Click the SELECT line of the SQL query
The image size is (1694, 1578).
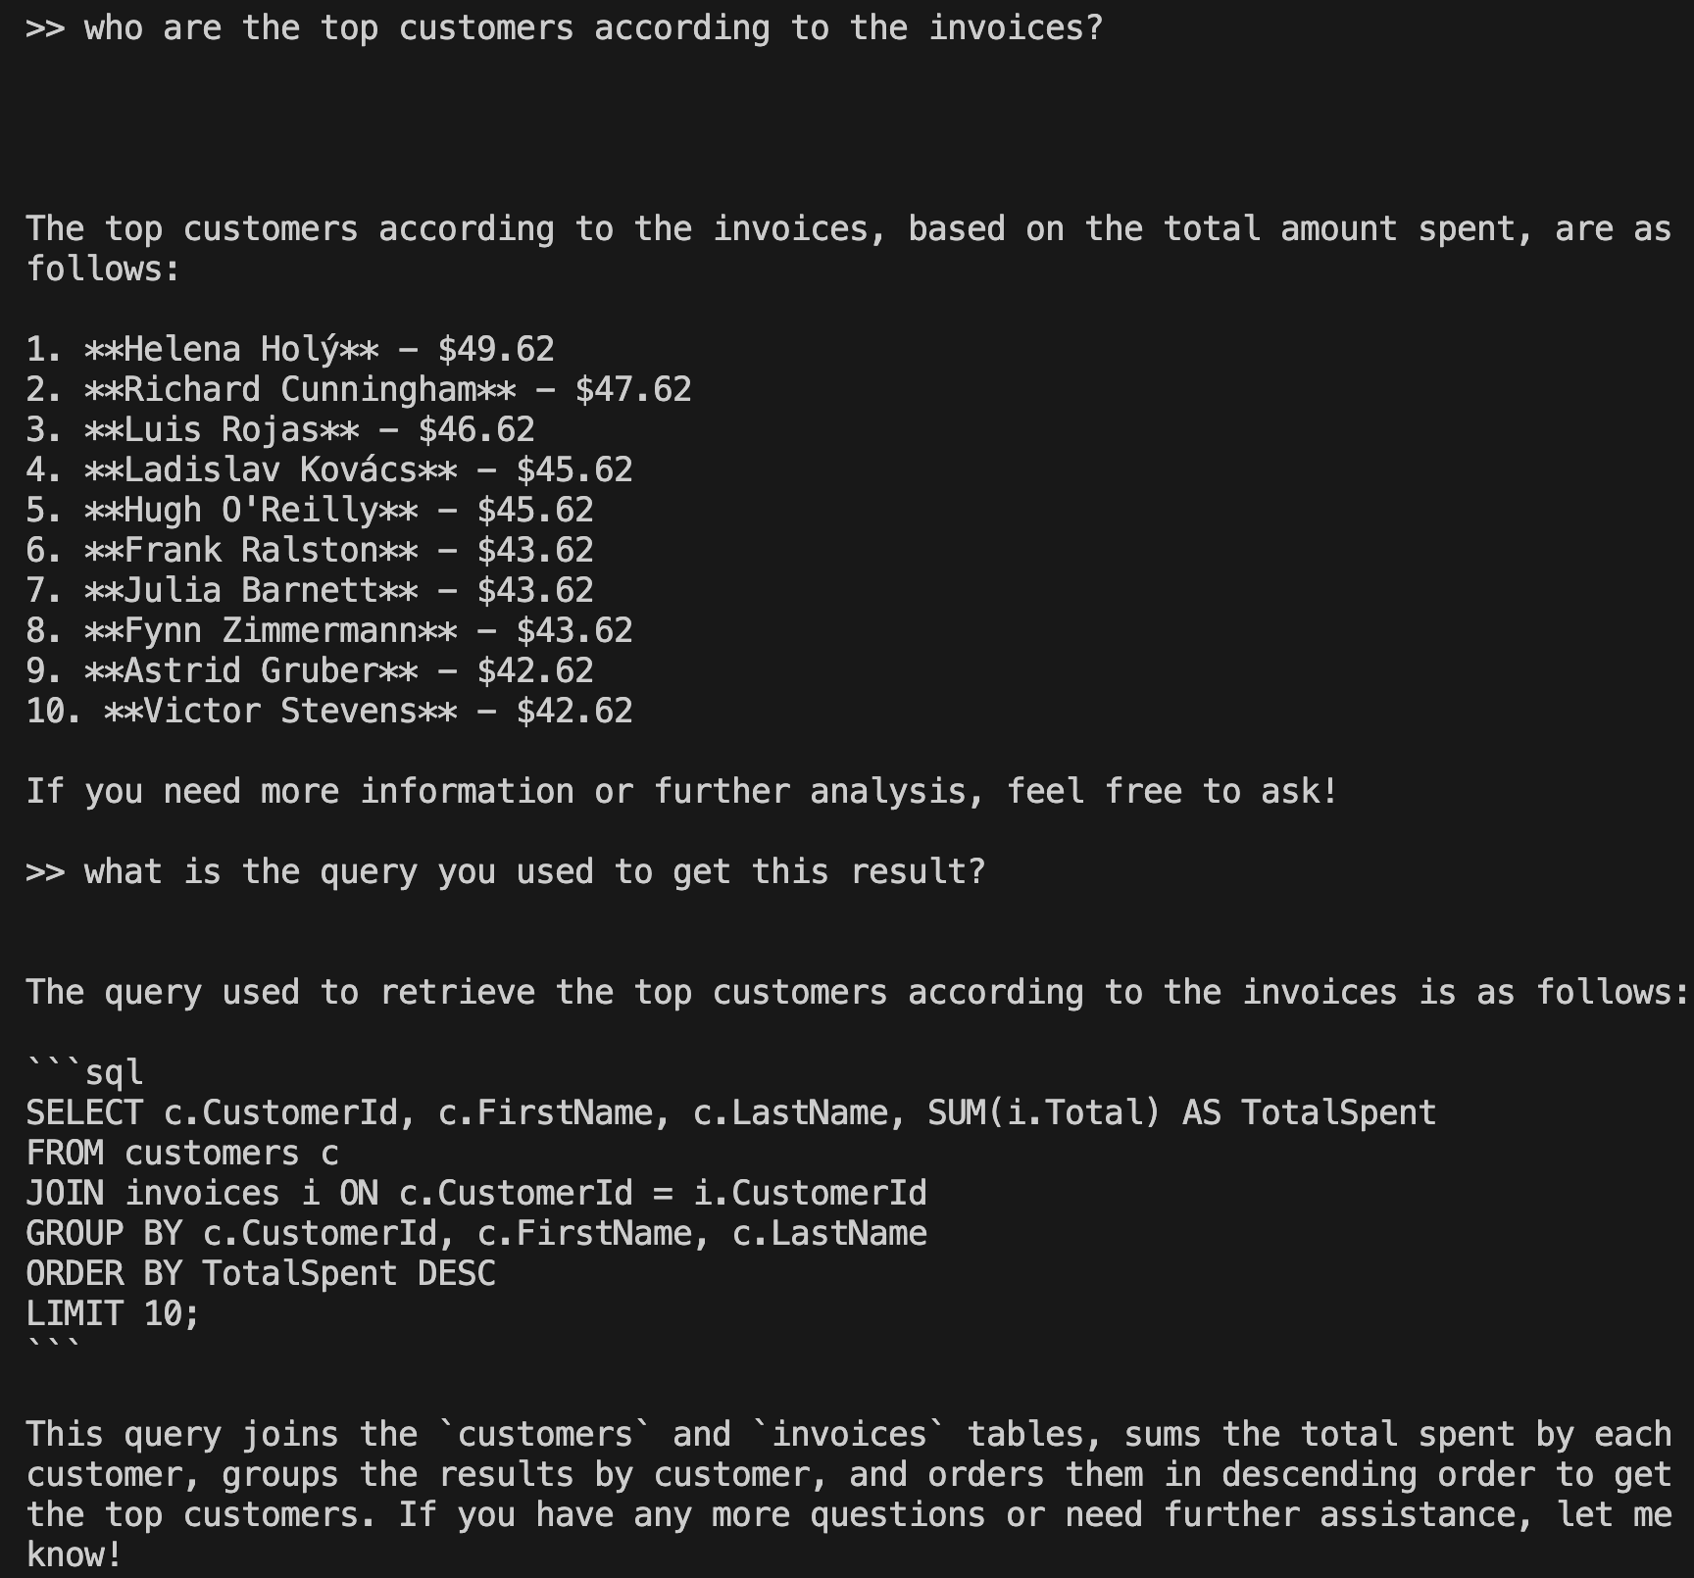coord(731,1113)
